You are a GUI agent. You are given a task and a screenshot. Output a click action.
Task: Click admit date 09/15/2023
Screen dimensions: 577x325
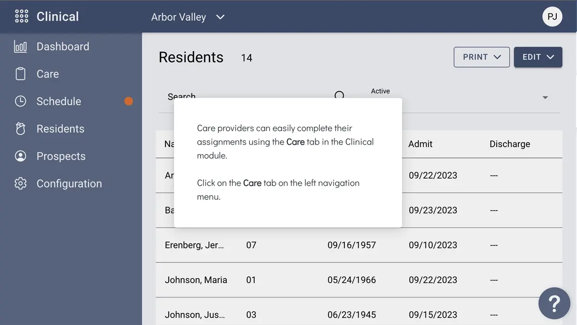pos(433,315)
